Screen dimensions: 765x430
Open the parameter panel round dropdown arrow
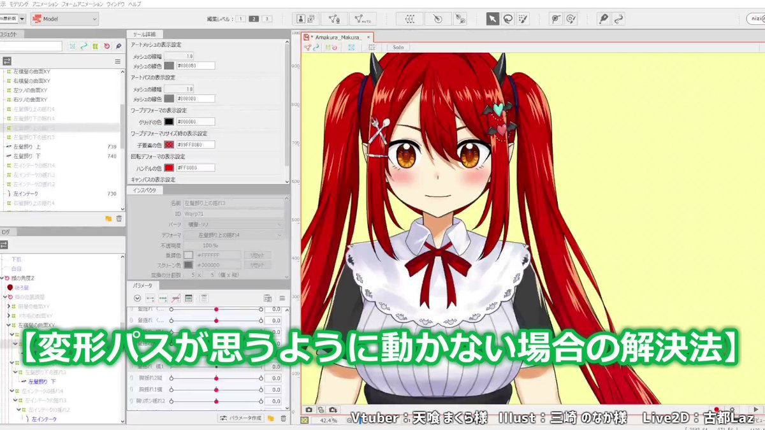[137, 297]
